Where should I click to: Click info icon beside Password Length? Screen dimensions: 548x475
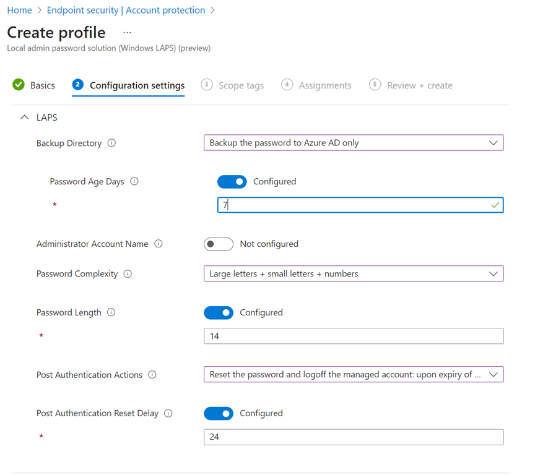(111, 313)
